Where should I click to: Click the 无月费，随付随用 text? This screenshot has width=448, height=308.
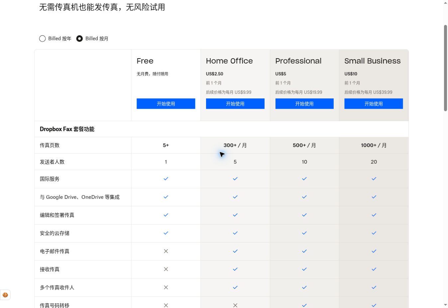coord(153,74)
